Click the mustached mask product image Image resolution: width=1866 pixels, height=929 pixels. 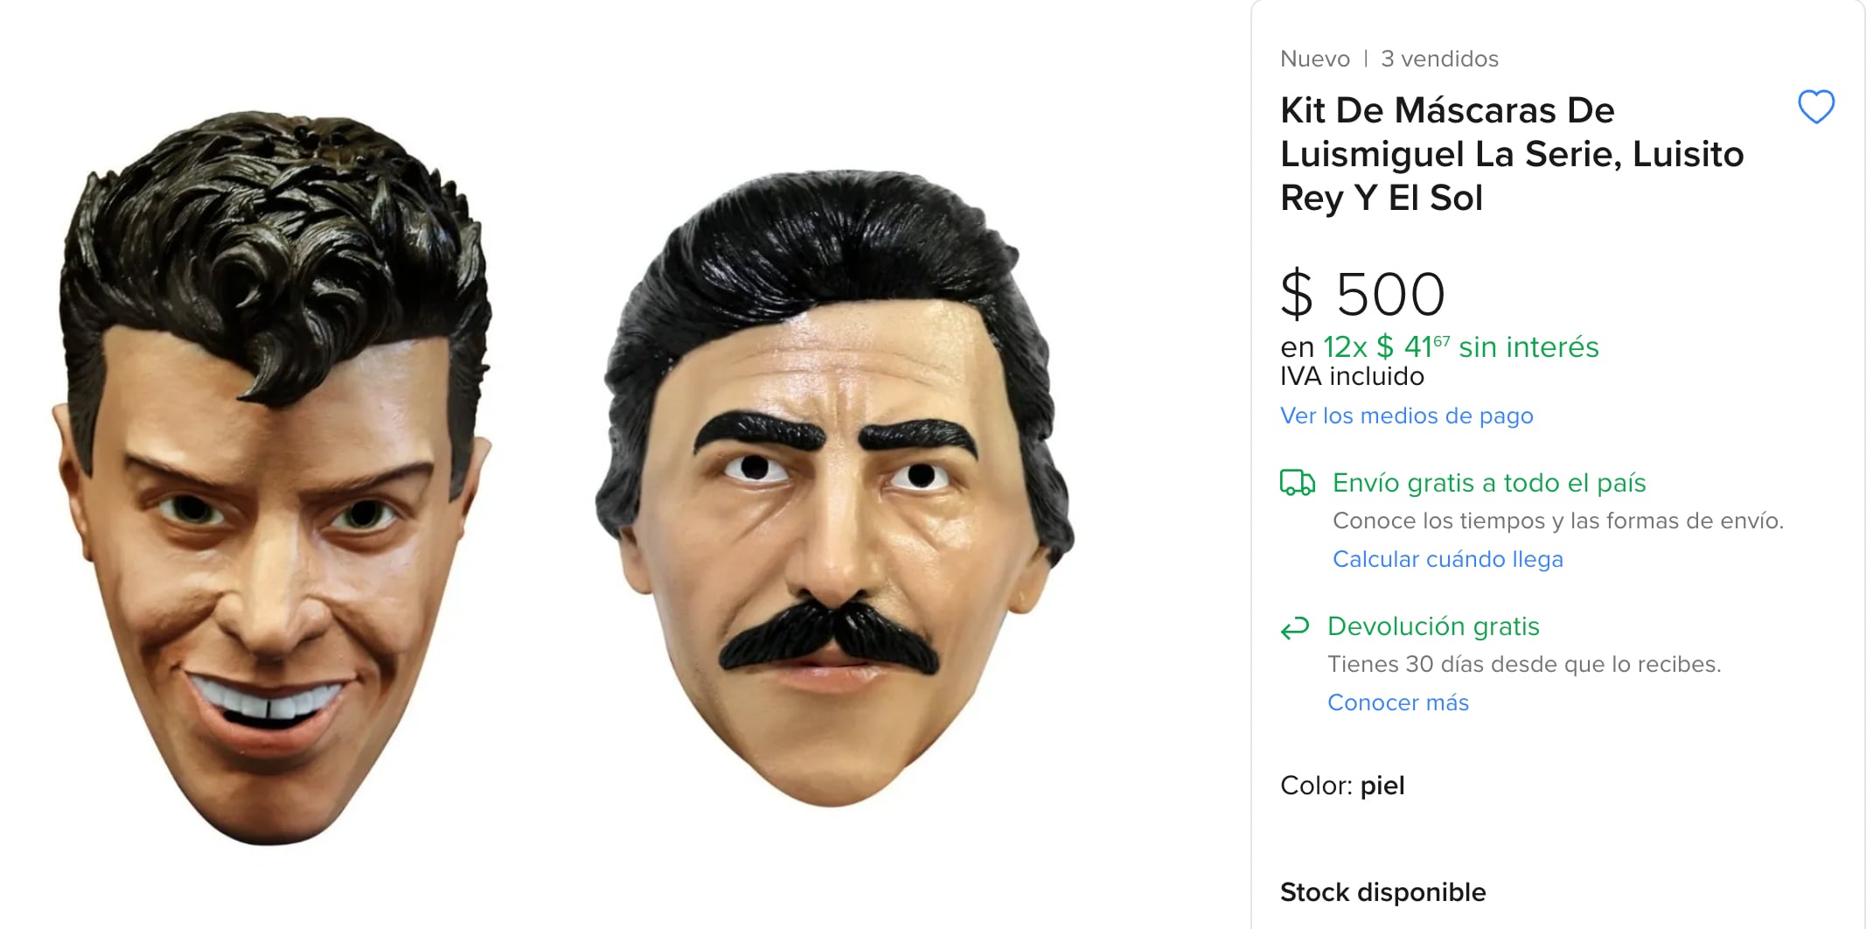pos(834,490)
